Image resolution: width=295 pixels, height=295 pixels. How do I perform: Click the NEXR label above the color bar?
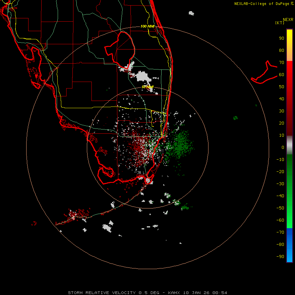(288, 20)
